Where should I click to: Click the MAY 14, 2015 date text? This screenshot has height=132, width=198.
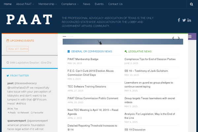pos(75,63)
